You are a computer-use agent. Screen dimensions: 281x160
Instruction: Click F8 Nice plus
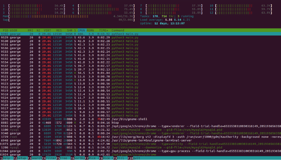(106, 158)
